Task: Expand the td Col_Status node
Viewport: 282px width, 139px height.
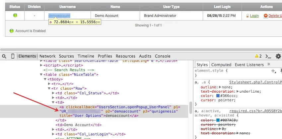Action: click(x=53, y=93)
